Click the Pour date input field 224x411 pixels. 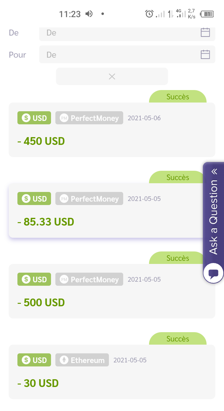point(127,55)
